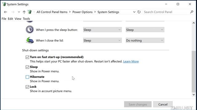This screenshot has width=197, height=110.
Task: Click the Cancel button
Action: click(x=163, y=104)
